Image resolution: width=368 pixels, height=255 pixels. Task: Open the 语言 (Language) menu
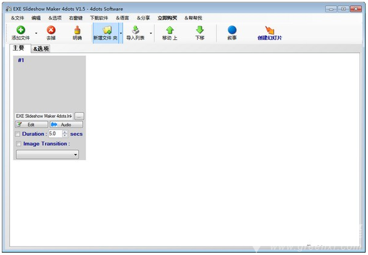pyautogui.click(x=122, y=18)
